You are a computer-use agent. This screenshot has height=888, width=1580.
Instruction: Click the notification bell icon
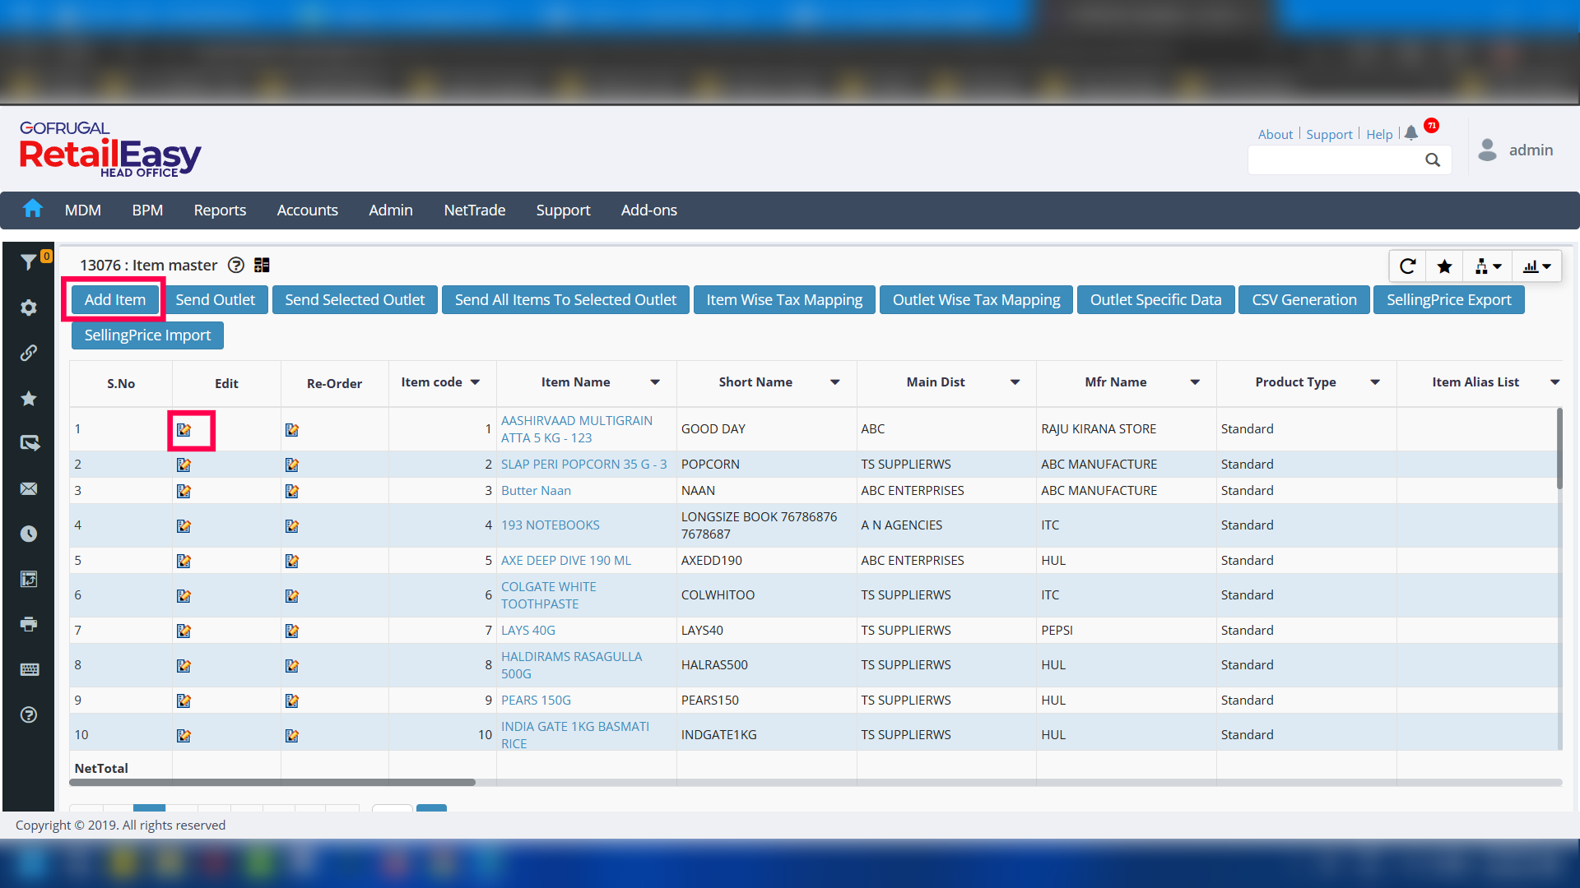(x=1411, y=133)
